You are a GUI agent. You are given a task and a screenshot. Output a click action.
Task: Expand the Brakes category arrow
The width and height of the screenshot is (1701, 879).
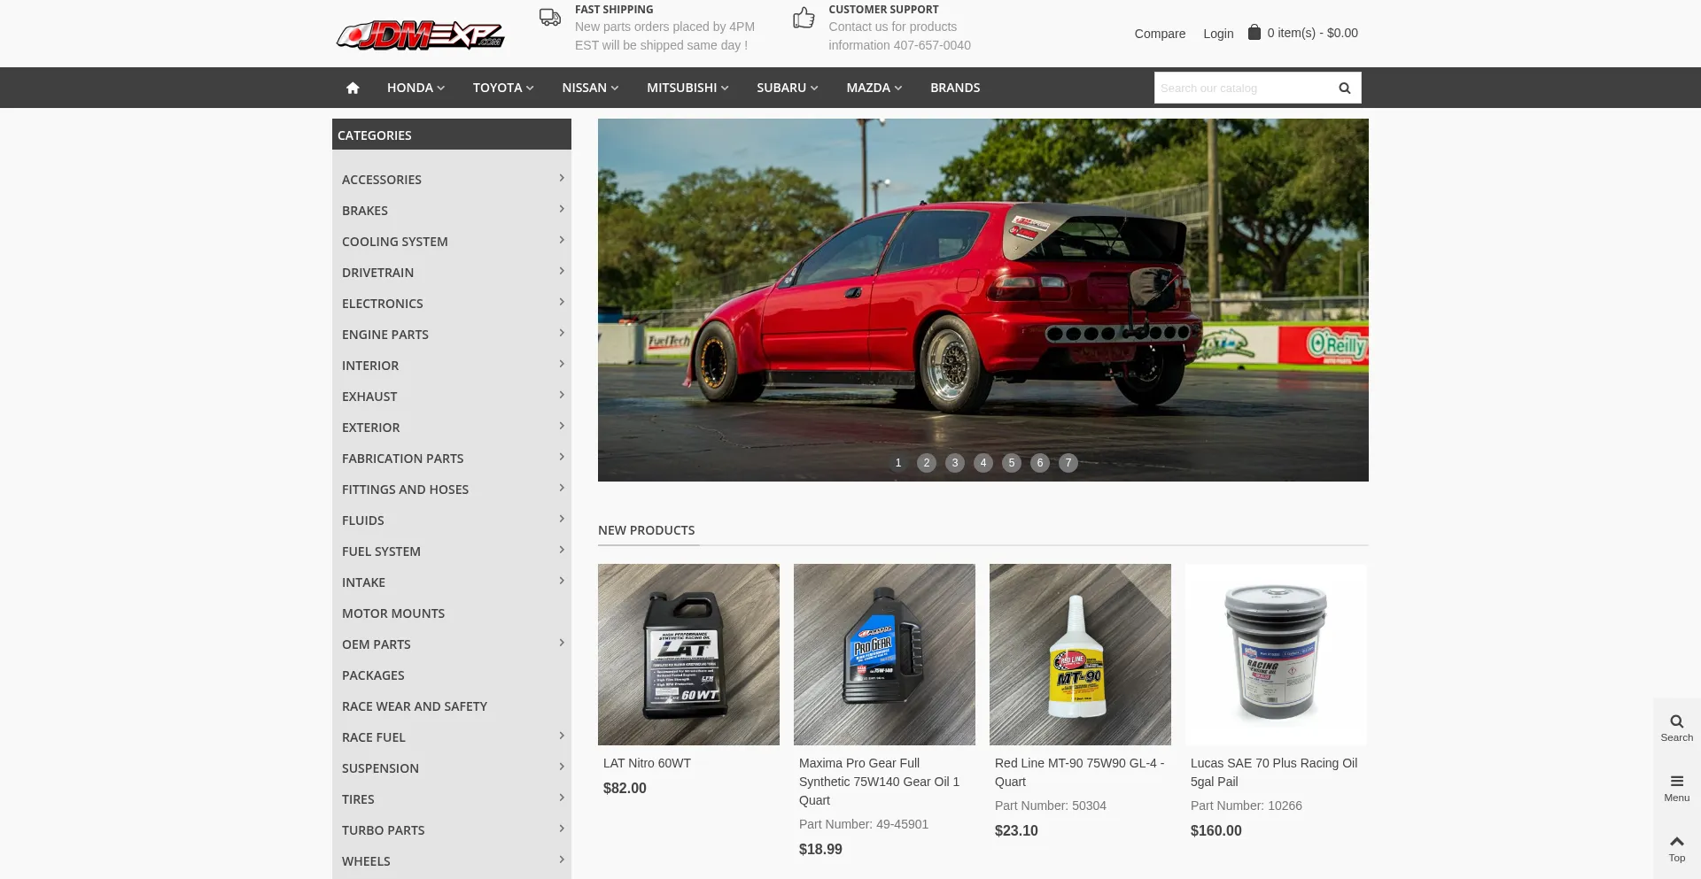[x=562, y=210]
